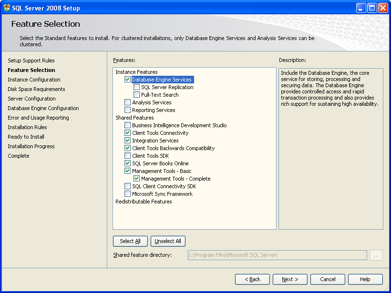This screenshot has height=293, width=391.
Task: Maximize the SQL Server 2008 Setup window
Action: (372, 8)
